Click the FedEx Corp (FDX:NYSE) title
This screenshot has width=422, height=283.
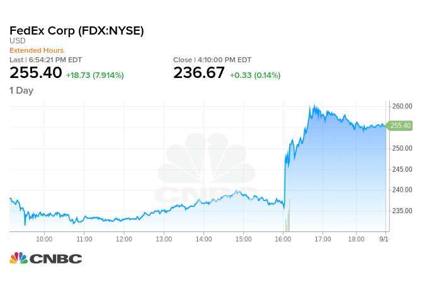coord(77,31)
